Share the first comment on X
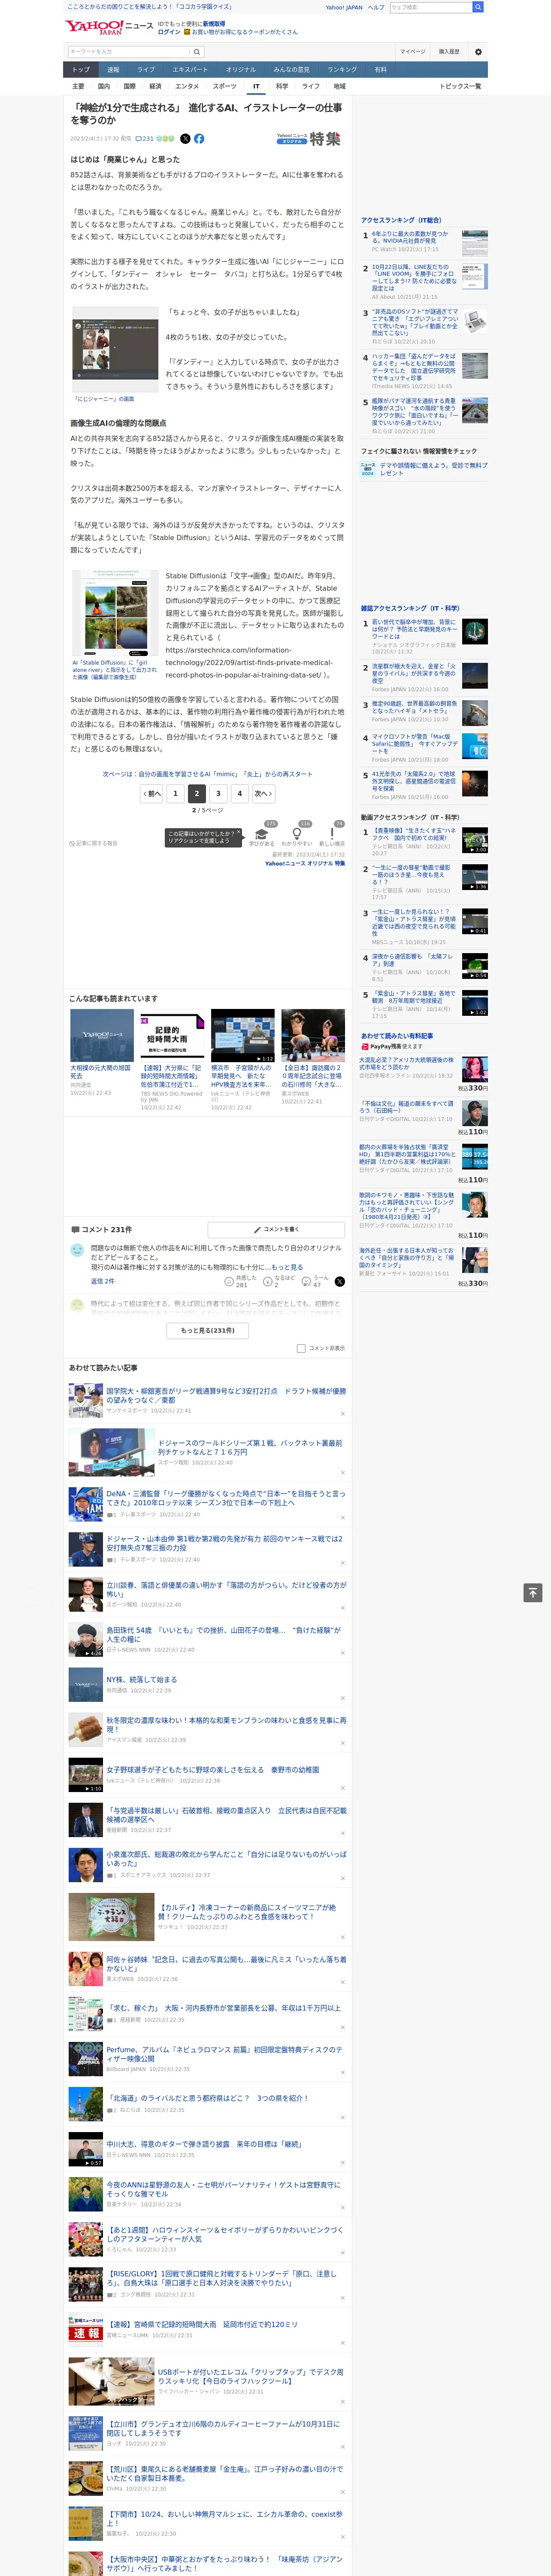The image size is (551, 2576). point(340,1281)
